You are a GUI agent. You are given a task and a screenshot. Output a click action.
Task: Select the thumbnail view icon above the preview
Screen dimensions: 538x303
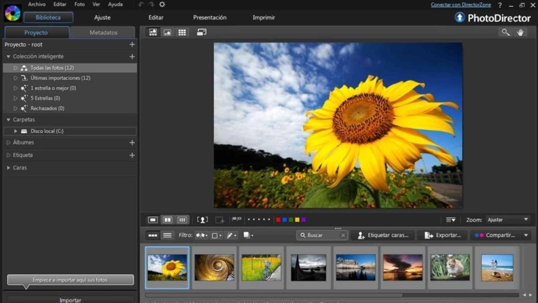pos(152,33)
